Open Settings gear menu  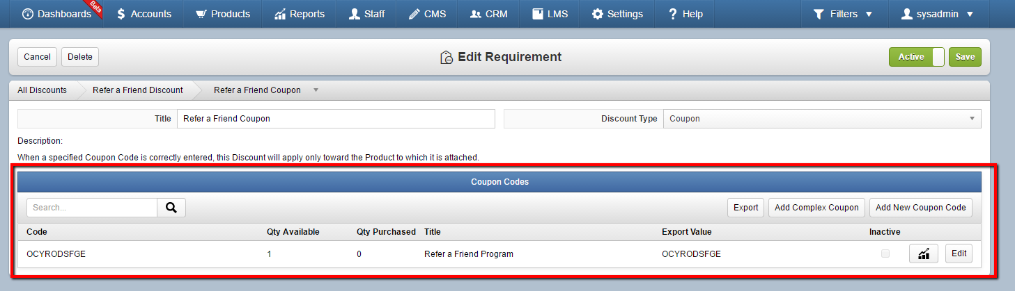click(x=617, y=14)
